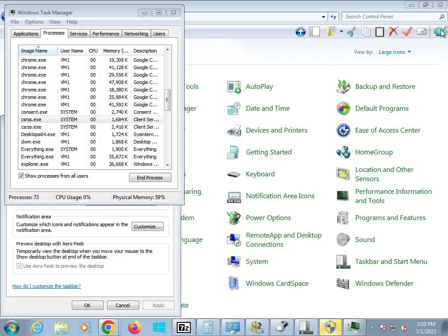Switch to Applications tab in Task Manager
448x336 pixels.
[x=26, y=34]
